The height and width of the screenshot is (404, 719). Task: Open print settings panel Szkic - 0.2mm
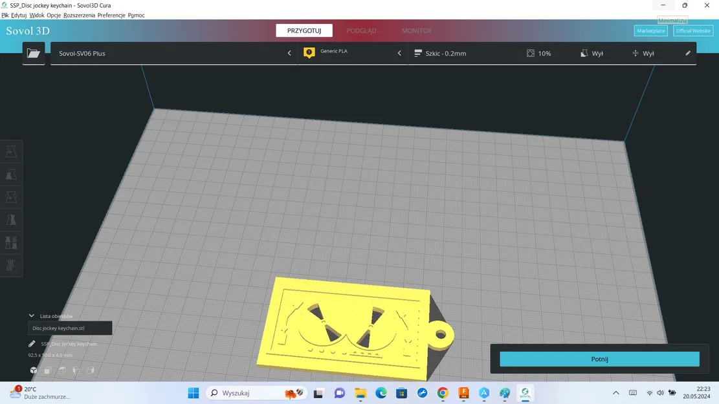(552, 53)
